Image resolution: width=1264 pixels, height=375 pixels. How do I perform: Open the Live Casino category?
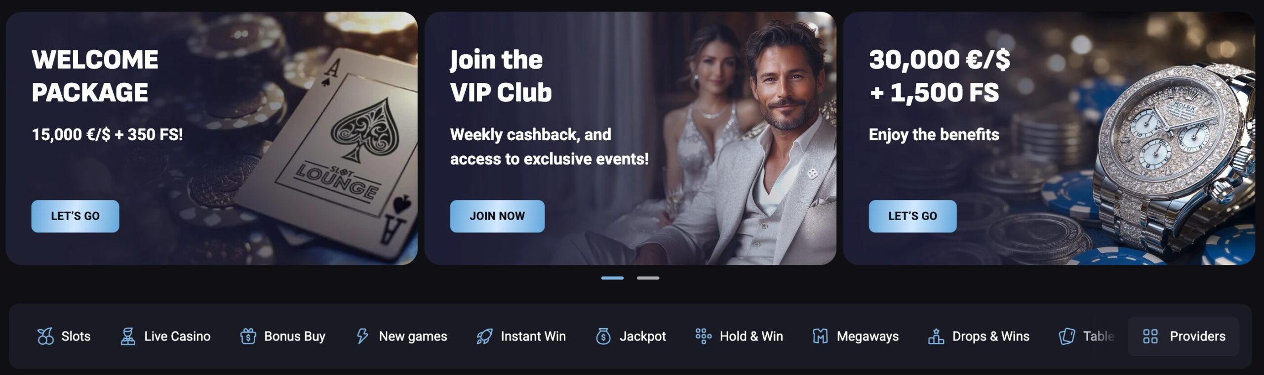[x=165, y=337]
